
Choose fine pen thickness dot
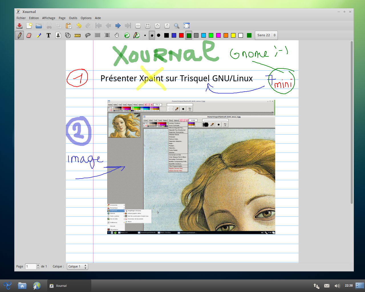pos(145,35)
